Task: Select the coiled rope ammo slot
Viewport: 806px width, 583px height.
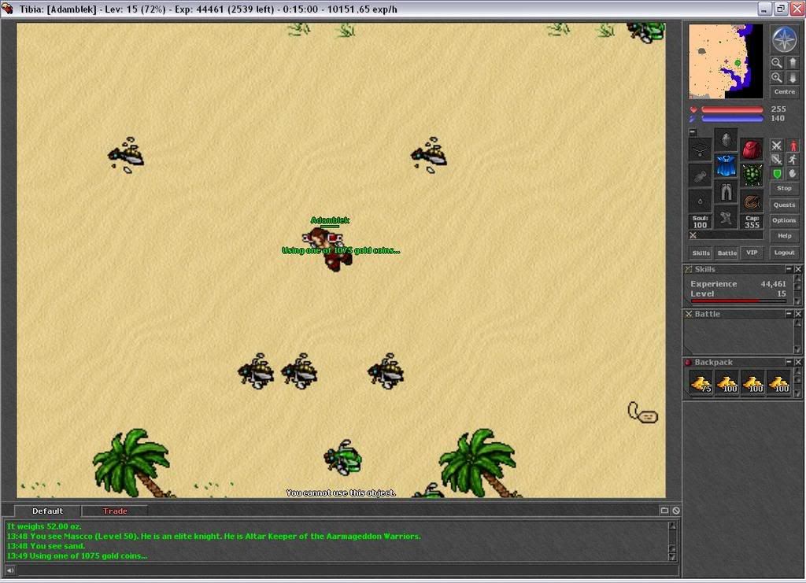Action: coord(752,201)
